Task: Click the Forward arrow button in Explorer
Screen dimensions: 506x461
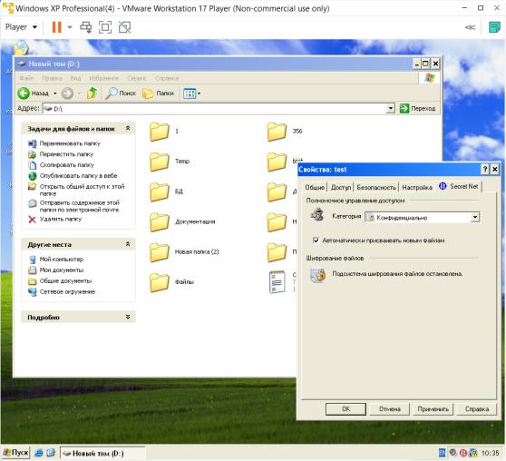Action: [67, 93]
